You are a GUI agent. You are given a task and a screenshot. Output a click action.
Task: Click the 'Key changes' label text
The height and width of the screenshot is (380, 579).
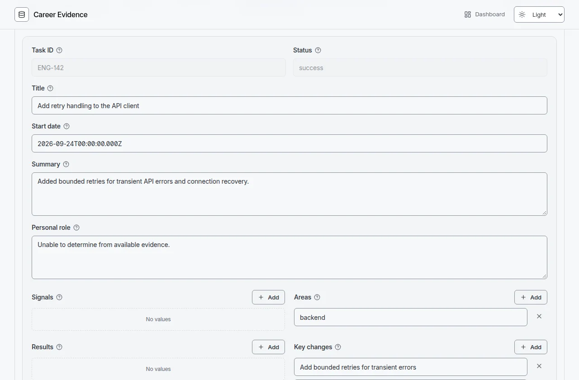coord(313,347)
